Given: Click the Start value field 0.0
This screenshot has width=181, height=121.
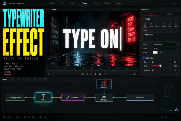Looking at the screenshot, I should tap(175, 62).
